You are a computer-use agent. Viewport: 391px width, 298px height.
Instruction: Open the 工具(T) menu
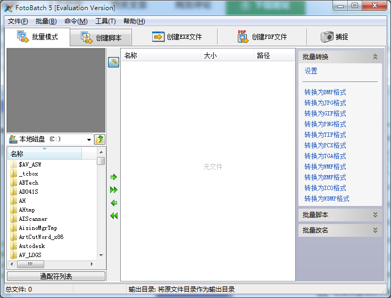pos(105,21)
